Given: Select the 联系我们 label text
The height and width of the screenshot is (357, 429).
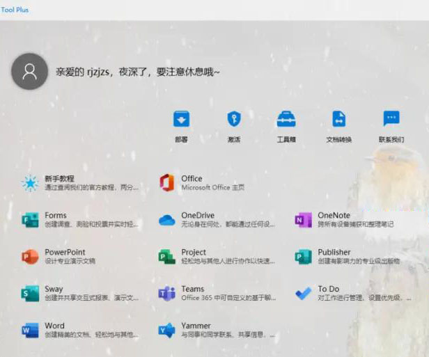Looking at the screenshot, I should (x=391, y=139).
